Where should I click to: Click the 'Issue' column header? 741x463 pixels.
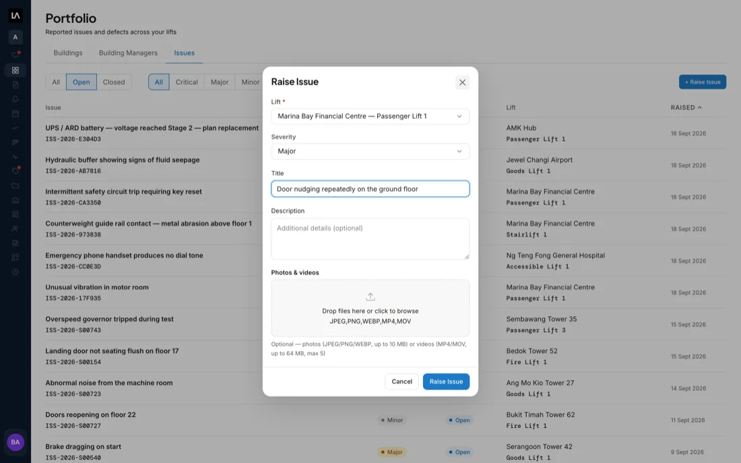pos(53,107)
